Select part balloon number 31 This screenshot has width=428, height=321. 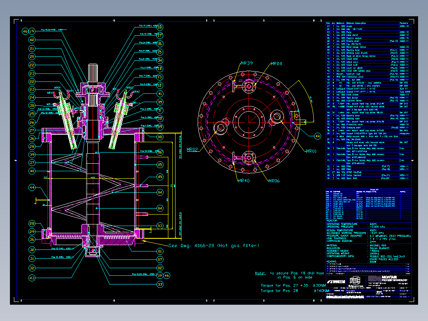point(32,259)
